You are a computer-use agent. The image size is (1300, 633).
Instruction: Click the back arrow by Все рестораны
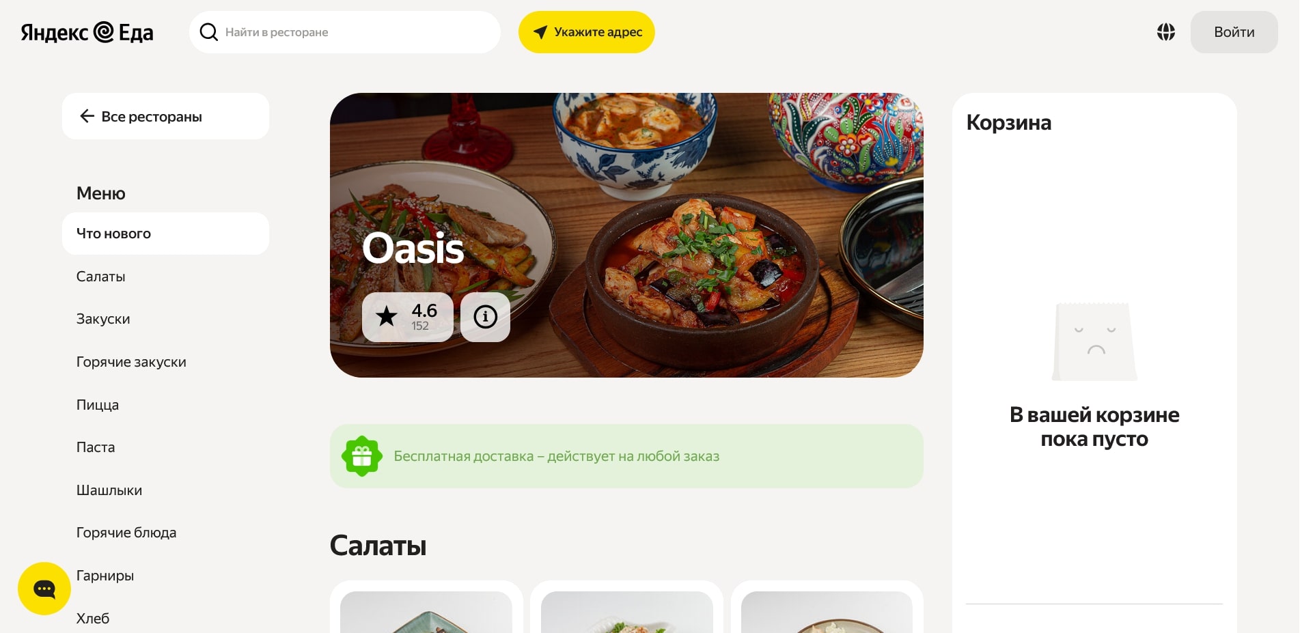pos(87,116)
